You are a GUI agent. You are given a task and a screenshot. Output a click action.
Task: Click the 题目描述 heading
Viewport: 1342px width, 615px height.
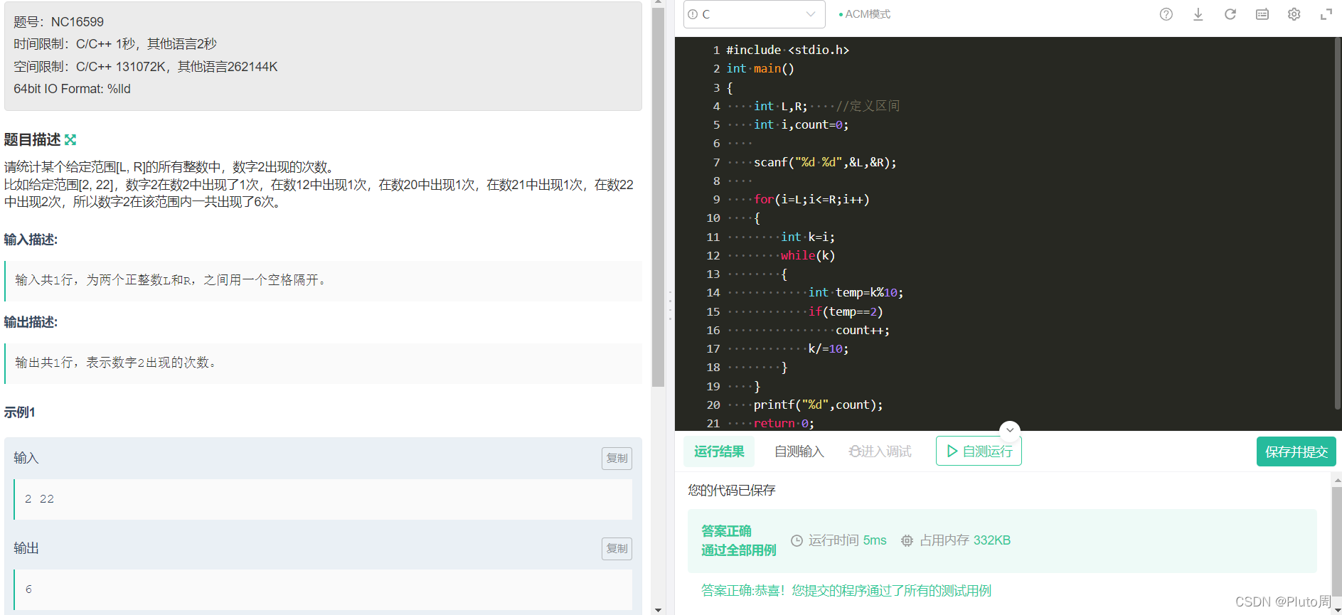coord(32,139)
